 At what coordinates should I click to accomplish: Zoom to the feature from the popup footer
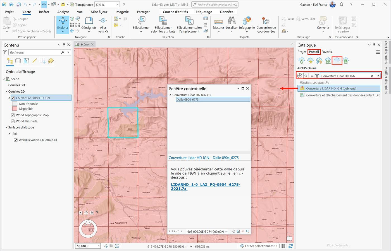247,231
